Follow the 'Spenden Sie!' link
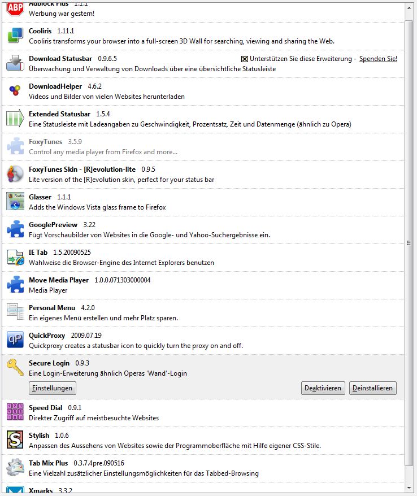Screen dimensions: 417x496 378,59
